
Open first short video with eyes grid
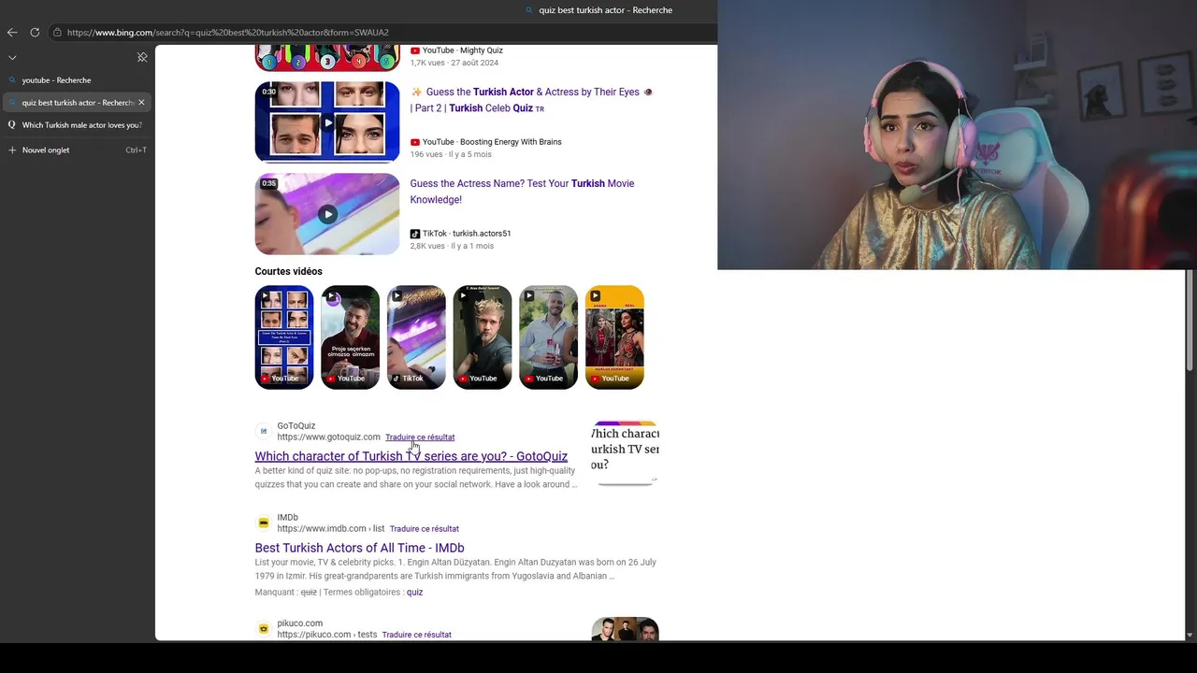[284, 337]
